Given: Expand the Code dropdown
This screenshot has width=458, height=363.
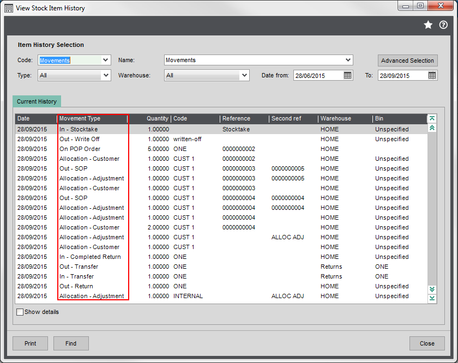Looking at the screenshot, I should [105, 60].
